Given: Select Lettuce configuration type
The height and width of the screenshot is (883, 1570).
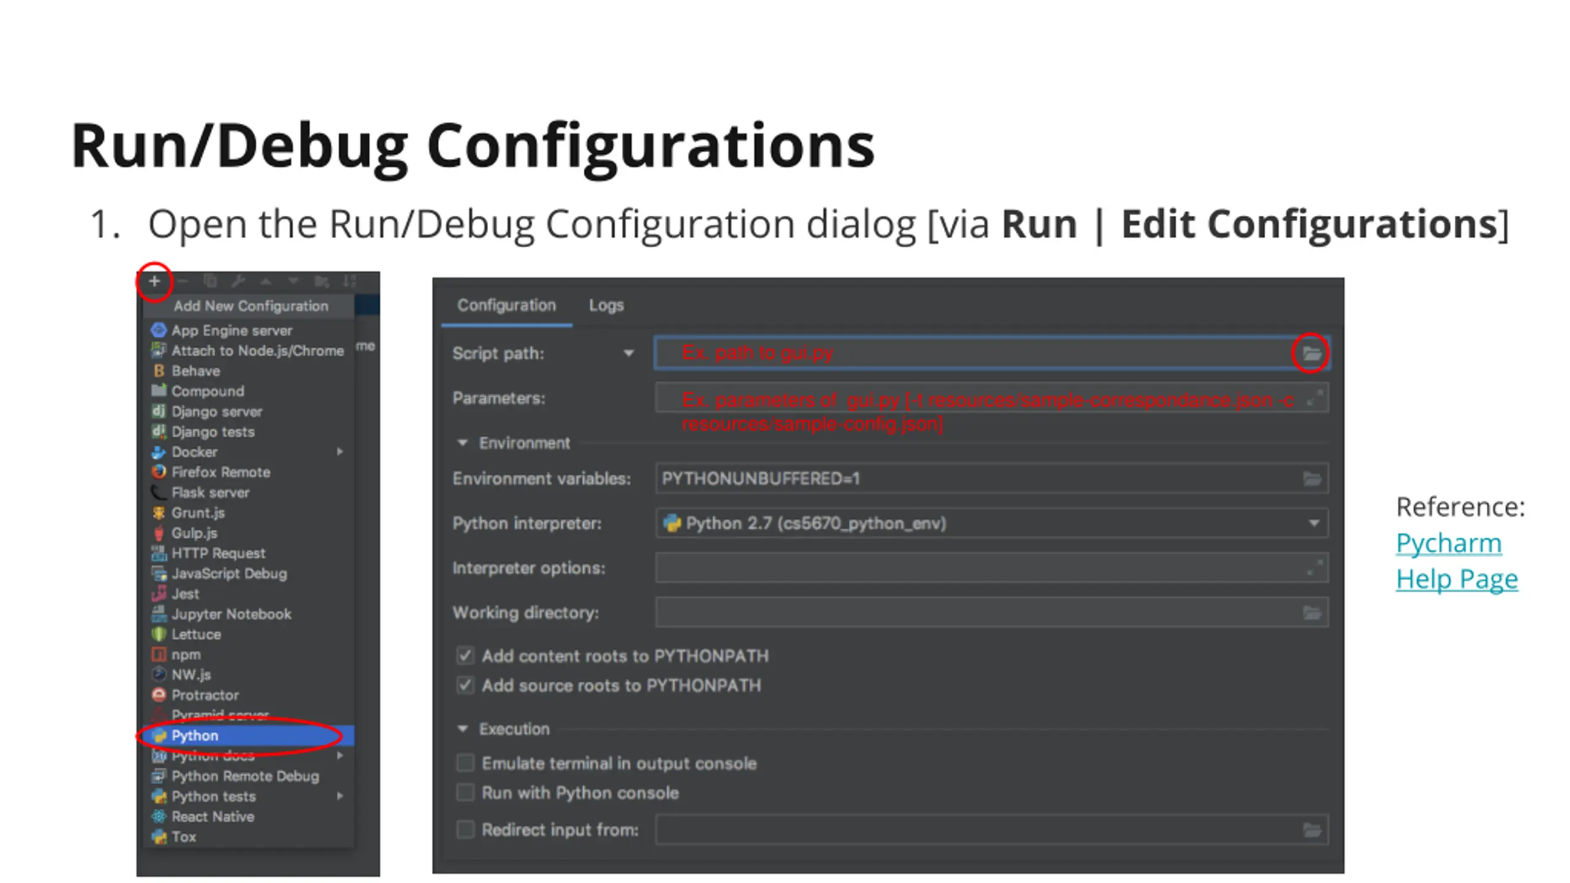Looking at the screenshot, I should 249,634.
